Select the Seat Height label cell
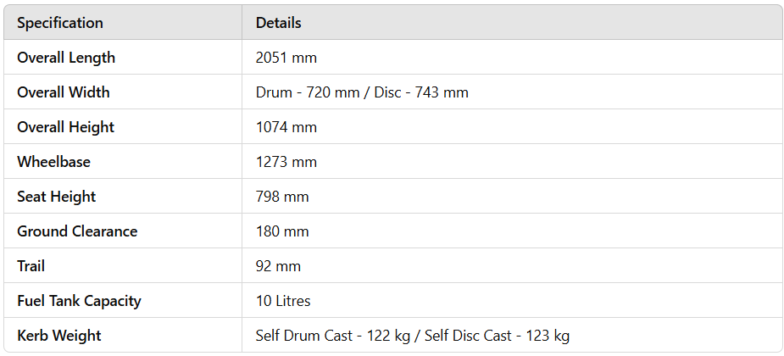Image resolution: width=784 pixels, height=356 pixels. (x=57, y=197)
